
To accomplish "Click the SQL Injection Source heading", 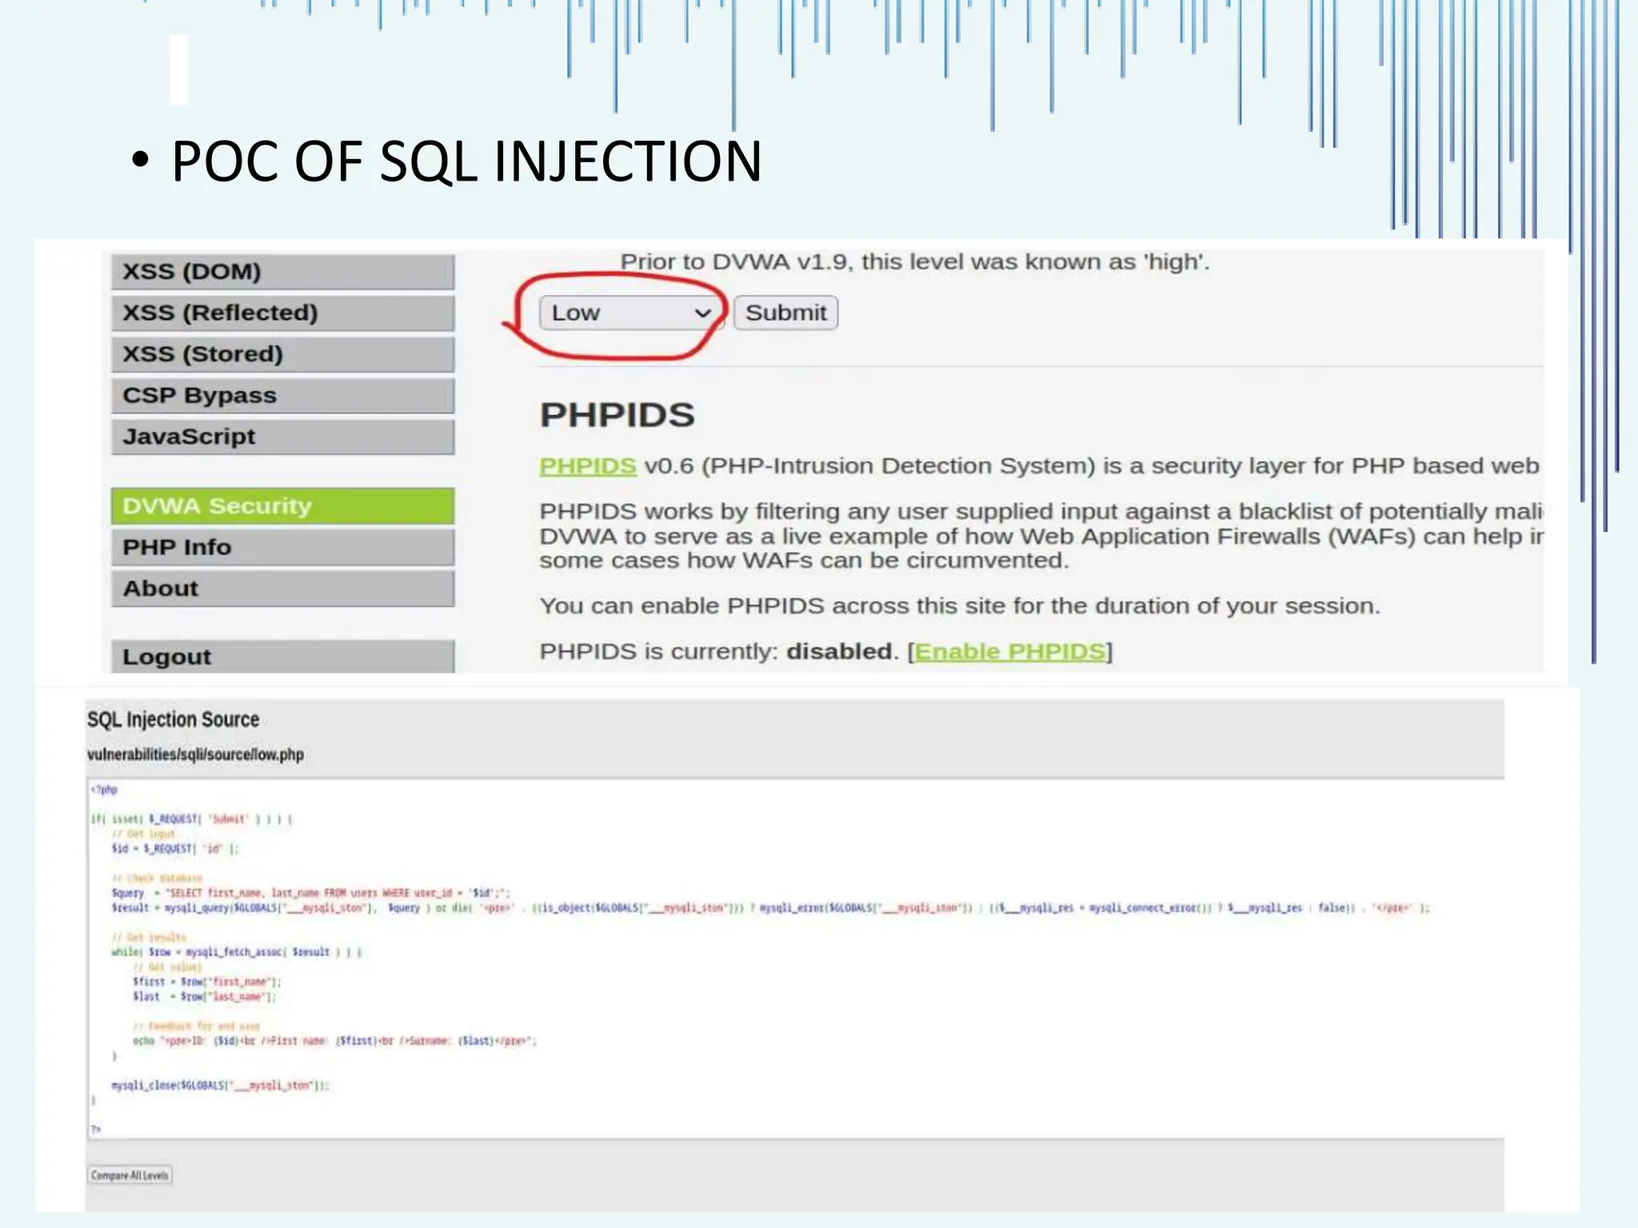I will pyautogui.click(x=173, y=720).
